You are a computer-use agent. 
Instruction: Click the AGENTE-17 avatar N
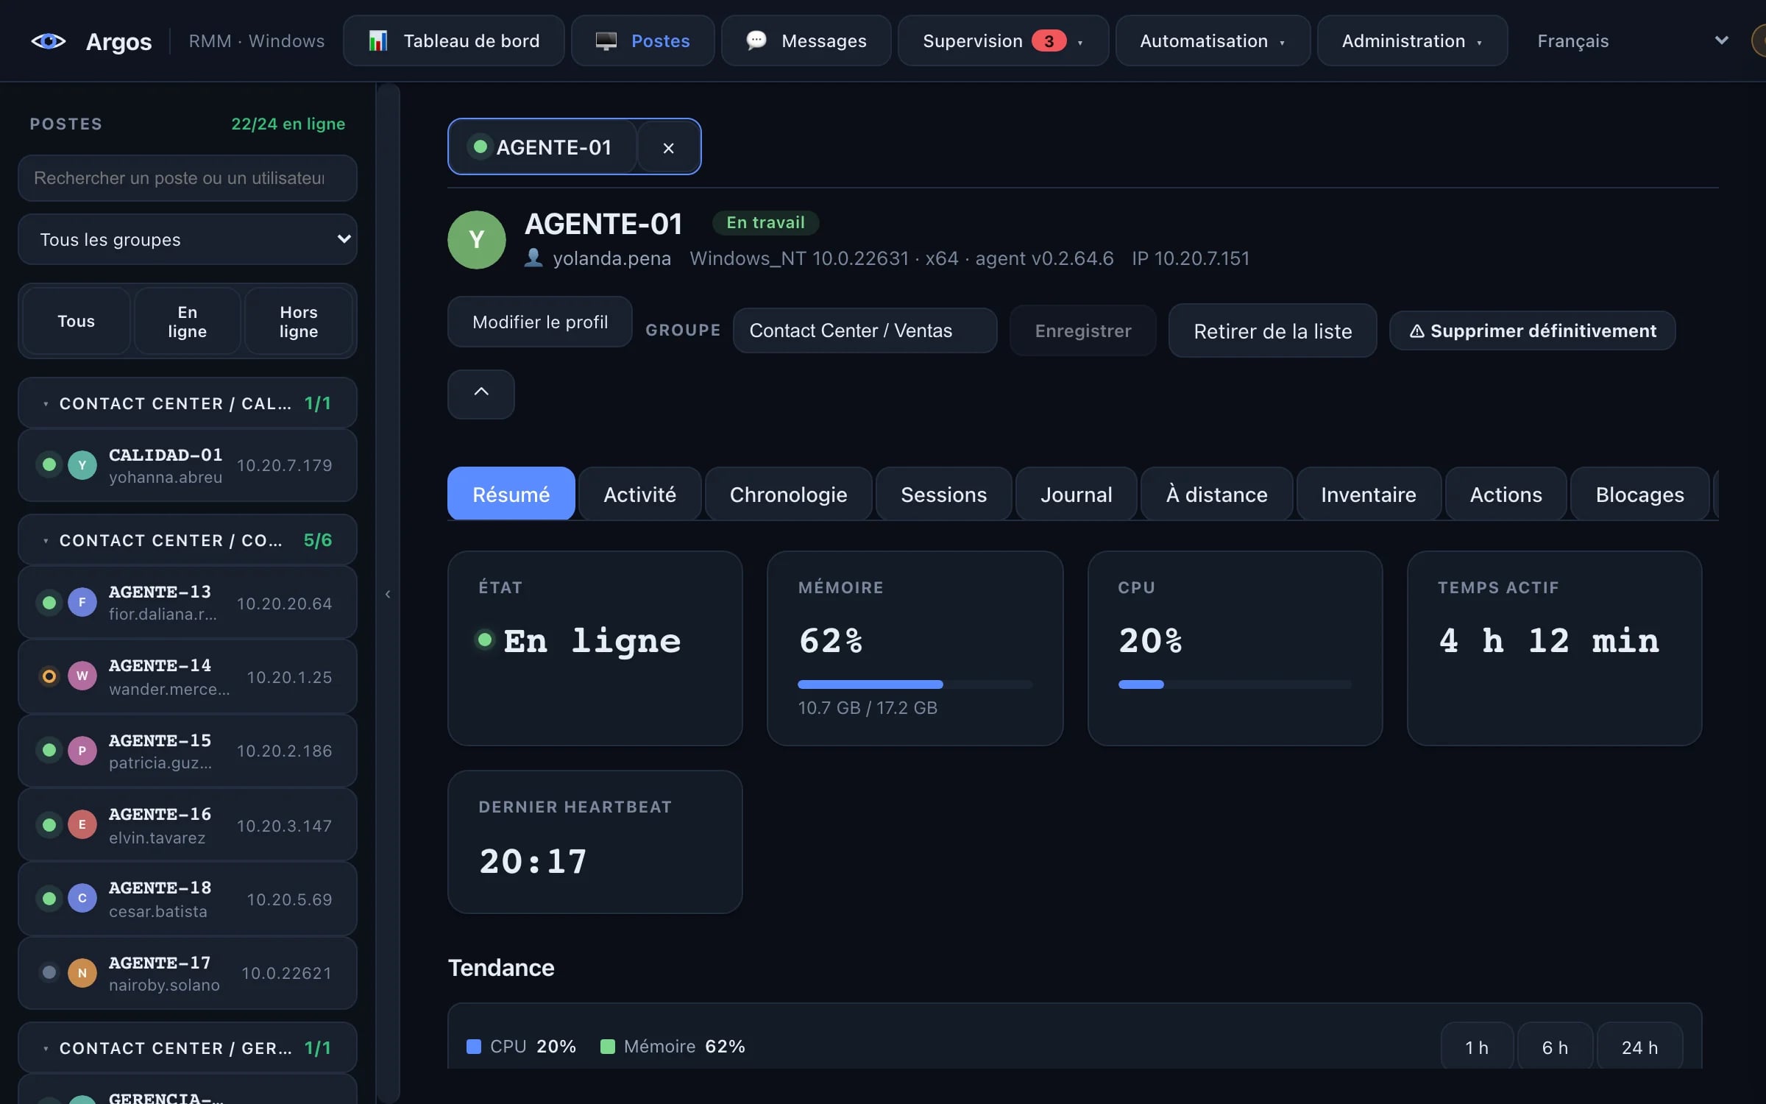[82, 972]
